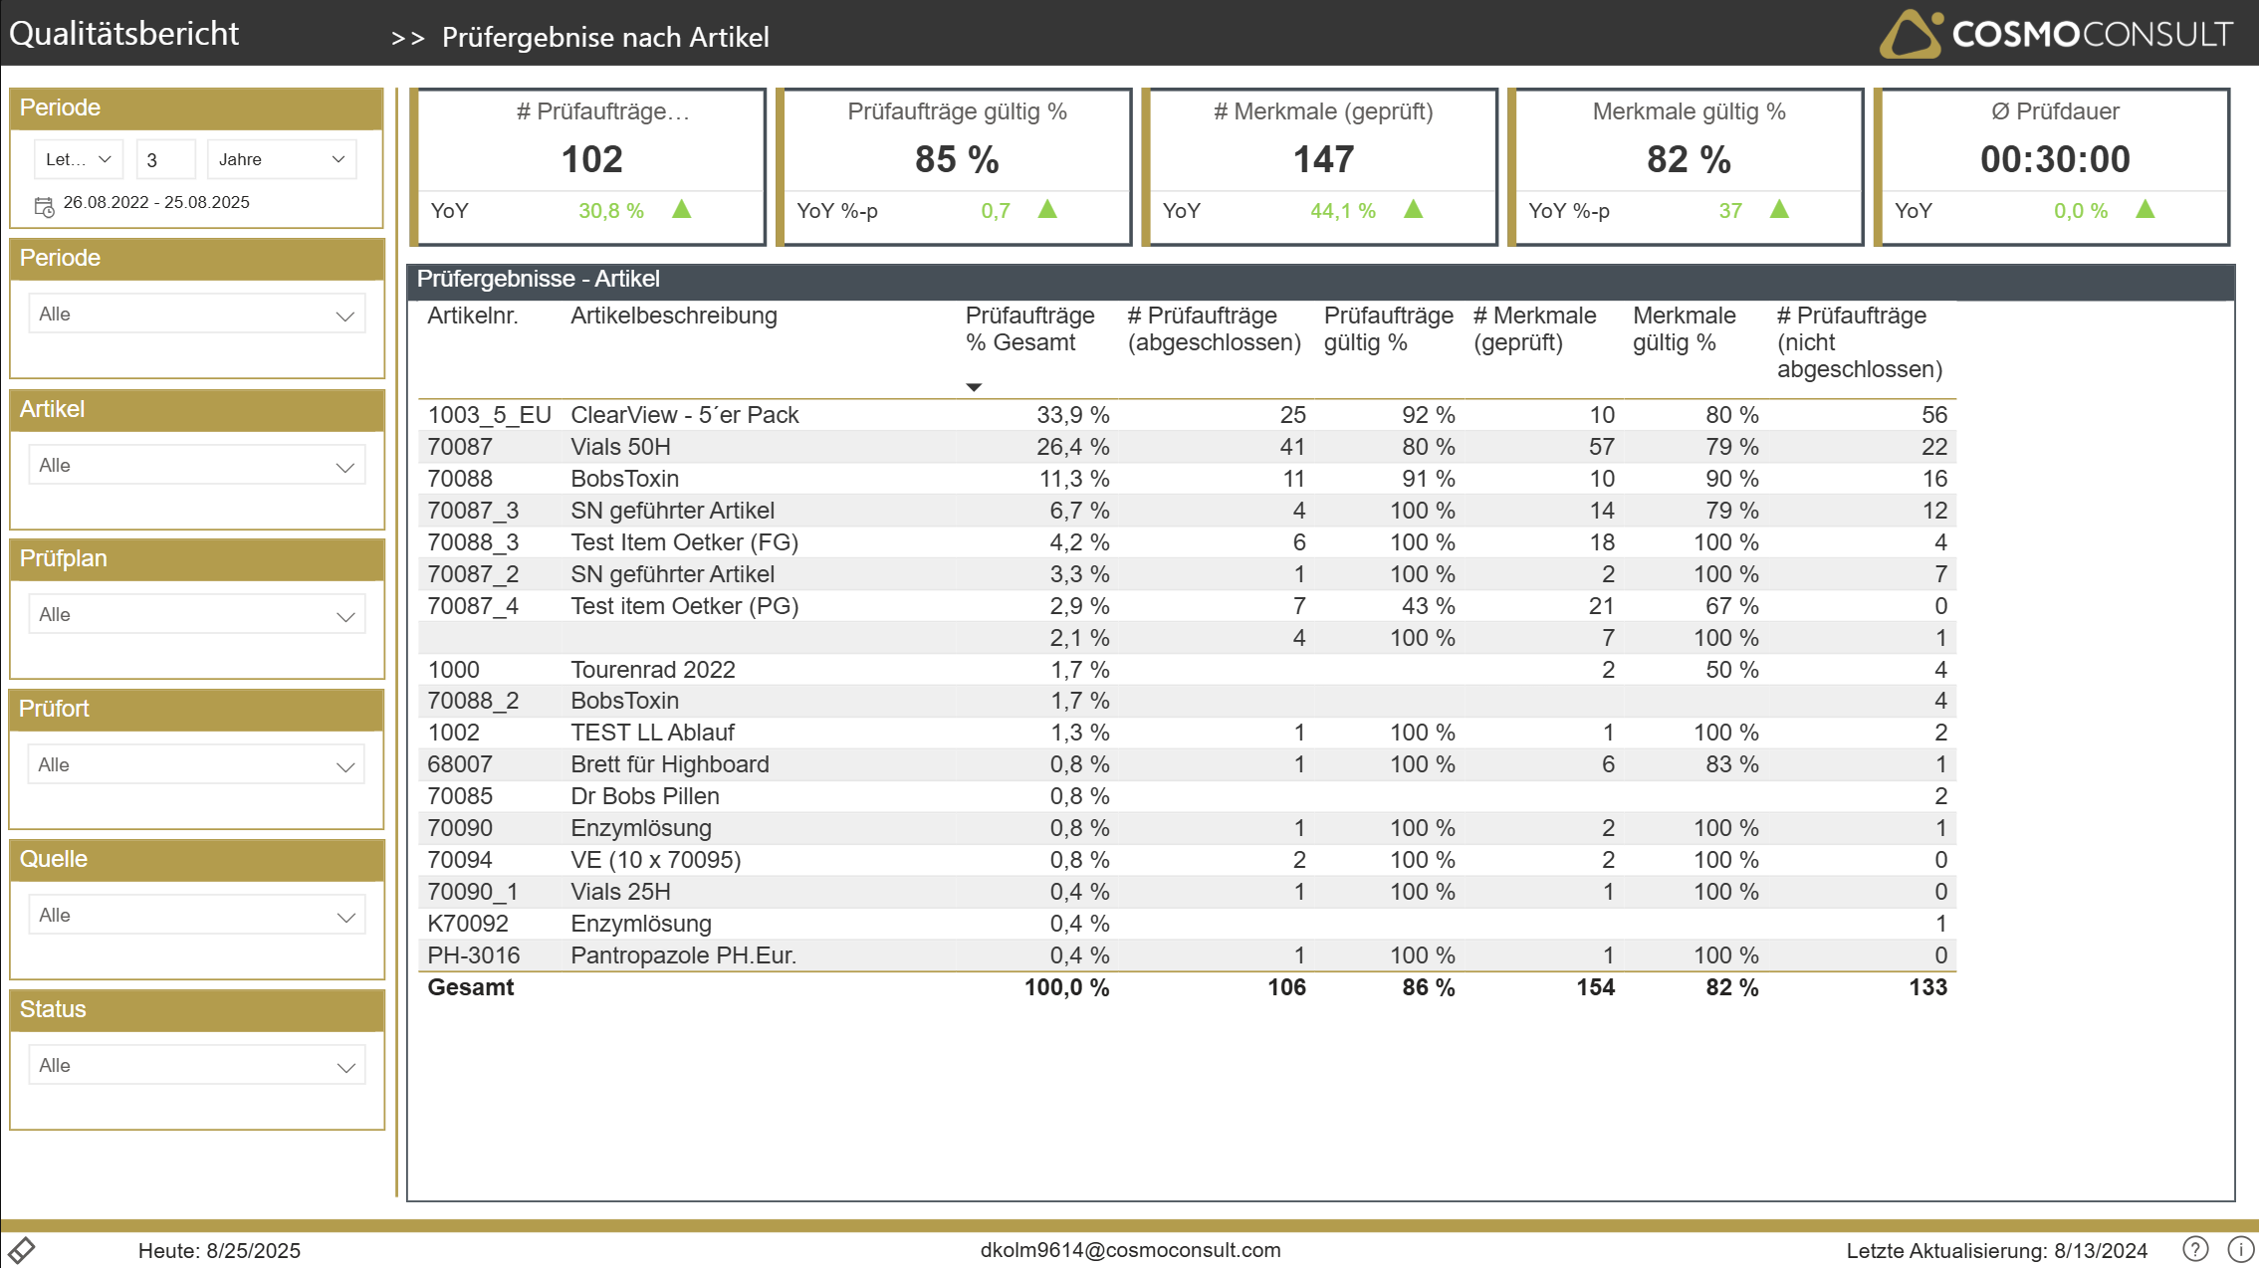Click the calendar icon beside date range
The image size is (2259, 1268).
click(44, 206)
